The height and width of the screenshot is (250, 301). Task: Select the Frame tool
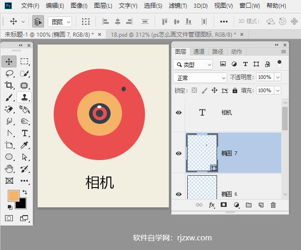click(9, 181)
